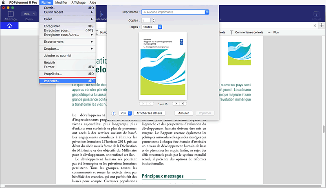Open the Affichage menu in menu bar
Image resolution: width=326 pixels, height=188 pixels.
(x=78, y=2)
